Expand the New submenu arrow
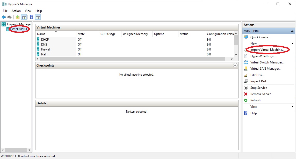Viewport: 296px width, 159px height. click(292, 44)
